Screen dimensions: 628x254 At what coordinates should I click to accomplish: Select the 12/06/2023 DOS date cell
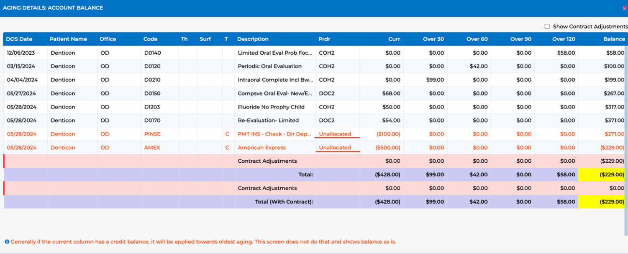click(22, 53)
